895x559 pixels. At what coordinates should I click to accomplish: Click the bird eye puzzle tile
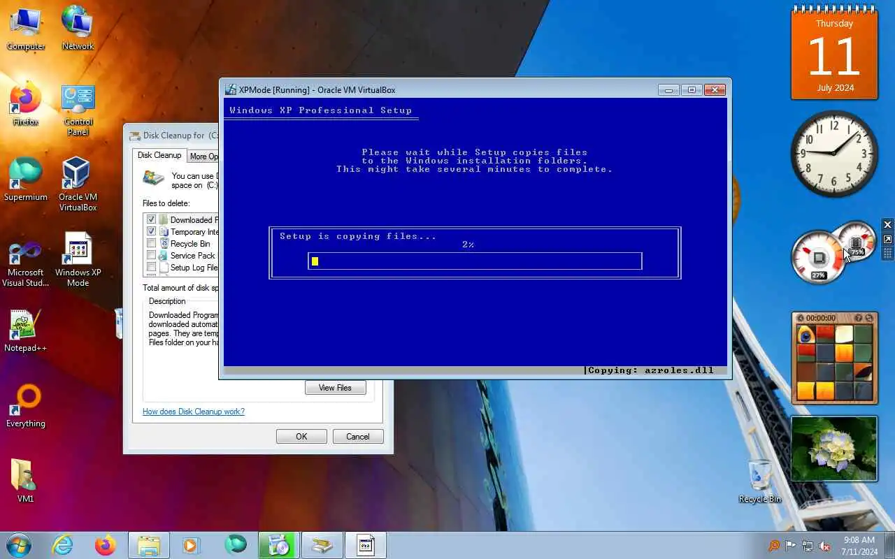tap(805, 333)
